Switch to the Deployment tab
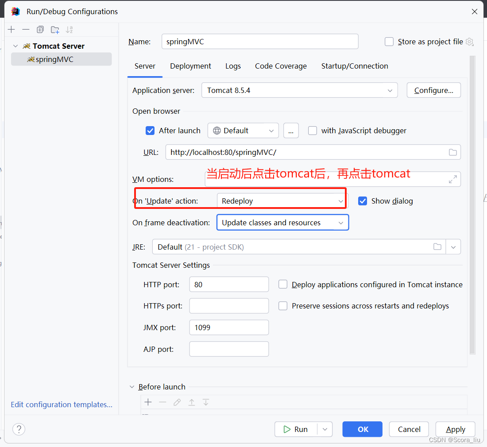The image size is (487, 447). tap(190, 66)
